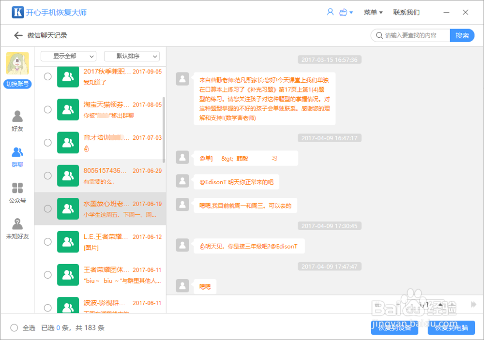The height and width of the screenshot is (340, 484).
Task: Click the app logo K icon
Action: (x=17, y=13)
